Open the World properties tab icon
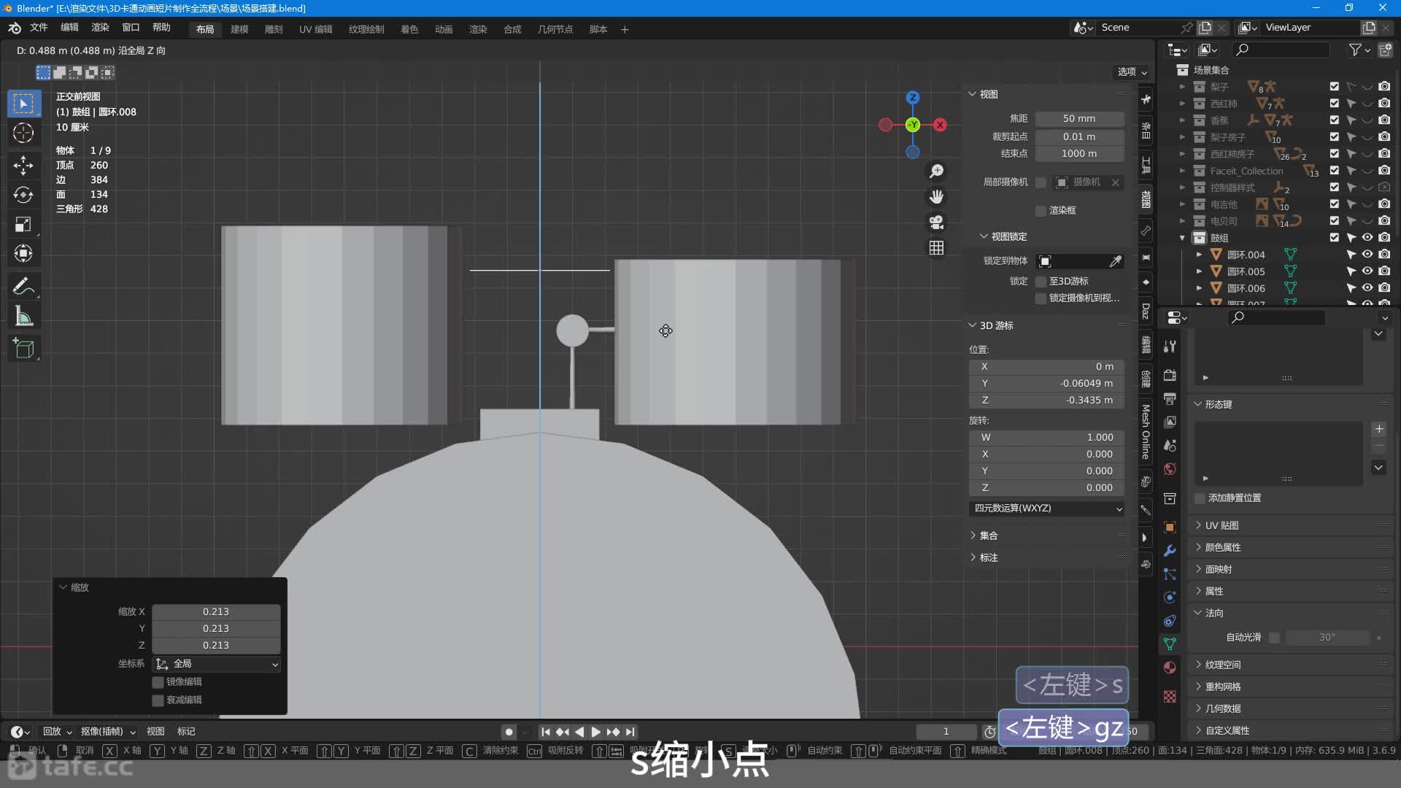The height and width of the screenshot is (788, 1401). pos(1170,469)
